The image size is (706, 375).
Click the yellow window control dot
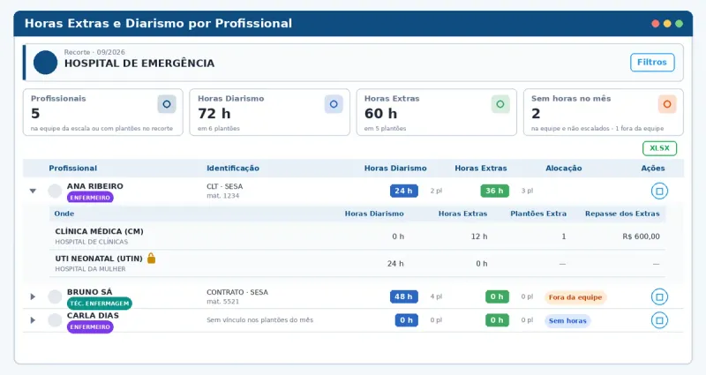pyautogui.click(x=667, y=24)
